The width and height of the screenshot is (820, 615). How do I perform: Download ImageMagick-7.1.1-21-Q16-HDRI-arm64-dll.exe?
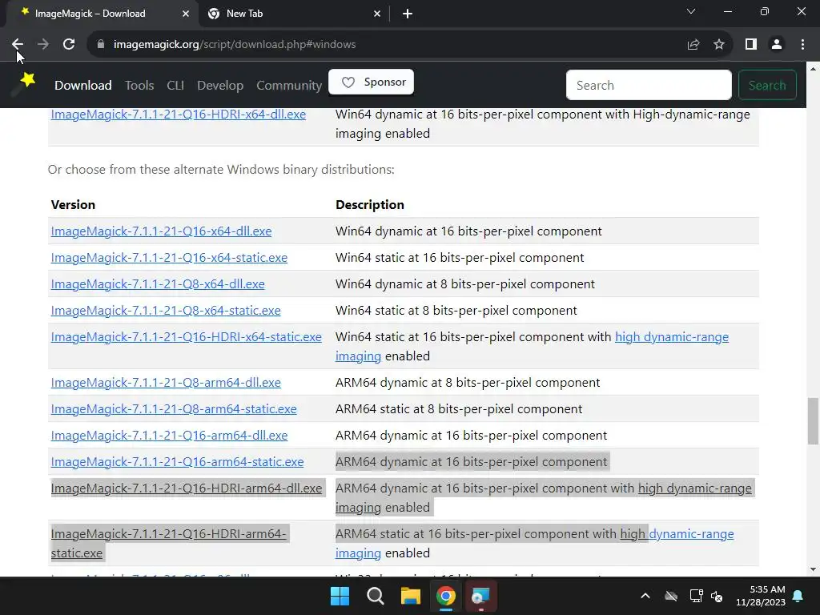click(x=186, y=488)
